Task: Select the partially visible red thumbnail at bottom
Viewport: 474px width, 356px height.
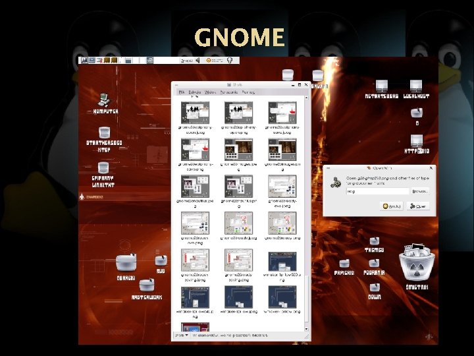Action: pyautogui.click(x=195, y=327)
